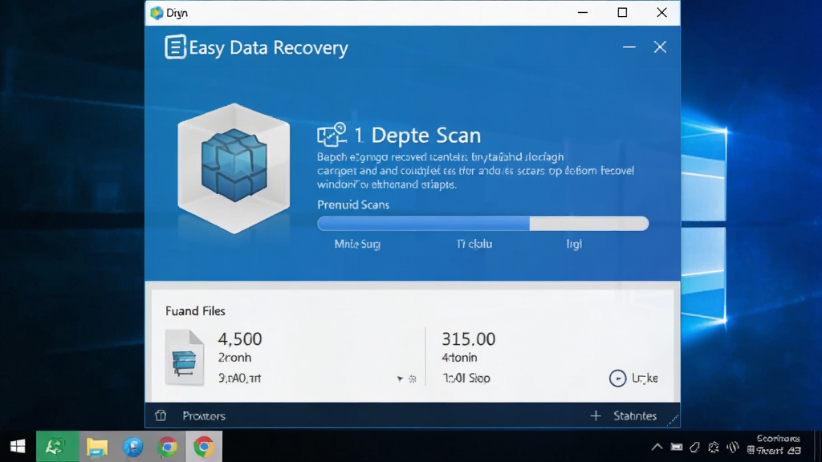Viewport: 822px width, 462px height.
Task: Select the blue cube graphic
Action: [234, 165]
